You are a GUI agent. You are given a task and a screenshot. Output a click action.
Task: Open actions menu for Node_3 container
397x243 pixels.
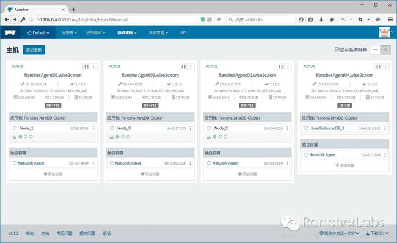(x=191, y=128)
